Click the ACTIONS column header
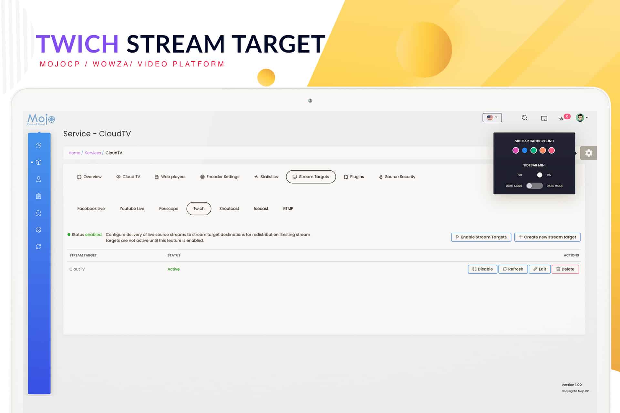Viewport: 620px width, 413px height. pyautogui.click(x=571, y=255)
